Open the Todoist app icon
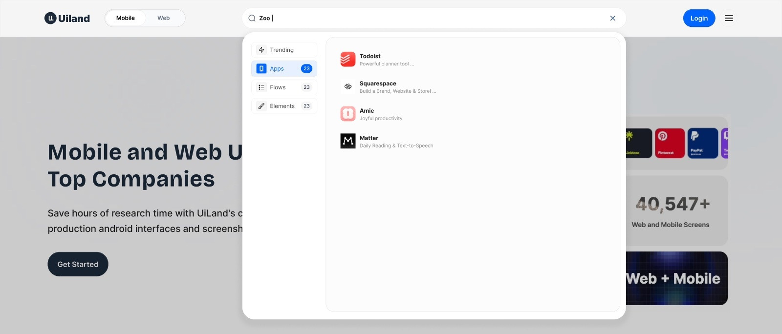The width and height of the screenshot is (782, 334). [x=348, y=59]
